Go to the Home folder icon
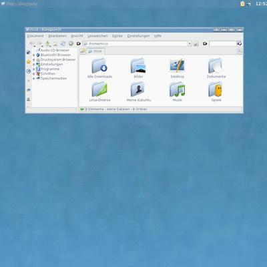The width and height of the screenshot is (267, 267). pos(55,43)
